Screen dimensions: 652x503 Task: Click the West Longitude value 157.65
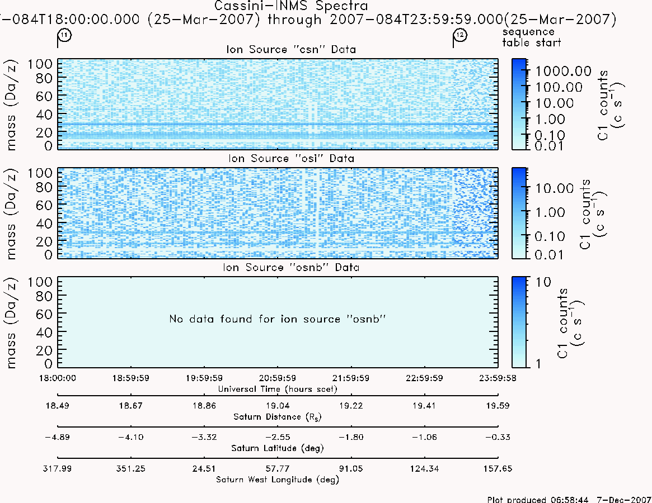tap(498, 469)
